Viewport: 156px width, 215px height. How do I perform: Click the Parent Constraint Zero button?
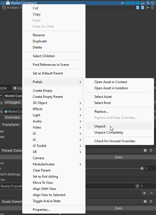tap(119, 157)
